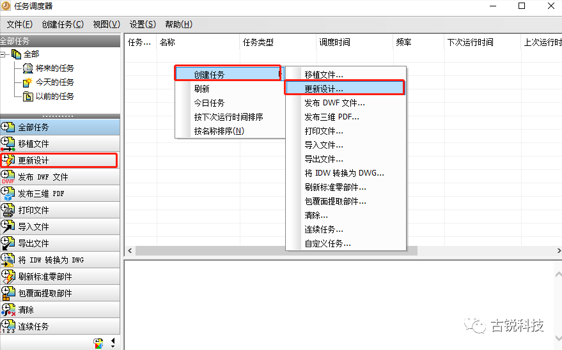The image size is (562, 350).
Task: Click the 移植文件 sidebar icon
Action: [8, 144]
